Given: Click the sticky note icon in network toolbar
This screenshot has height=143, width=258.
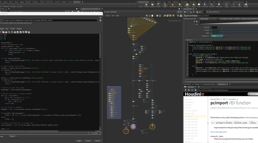Looking at the screenshot, I should [x=167, y=15].
